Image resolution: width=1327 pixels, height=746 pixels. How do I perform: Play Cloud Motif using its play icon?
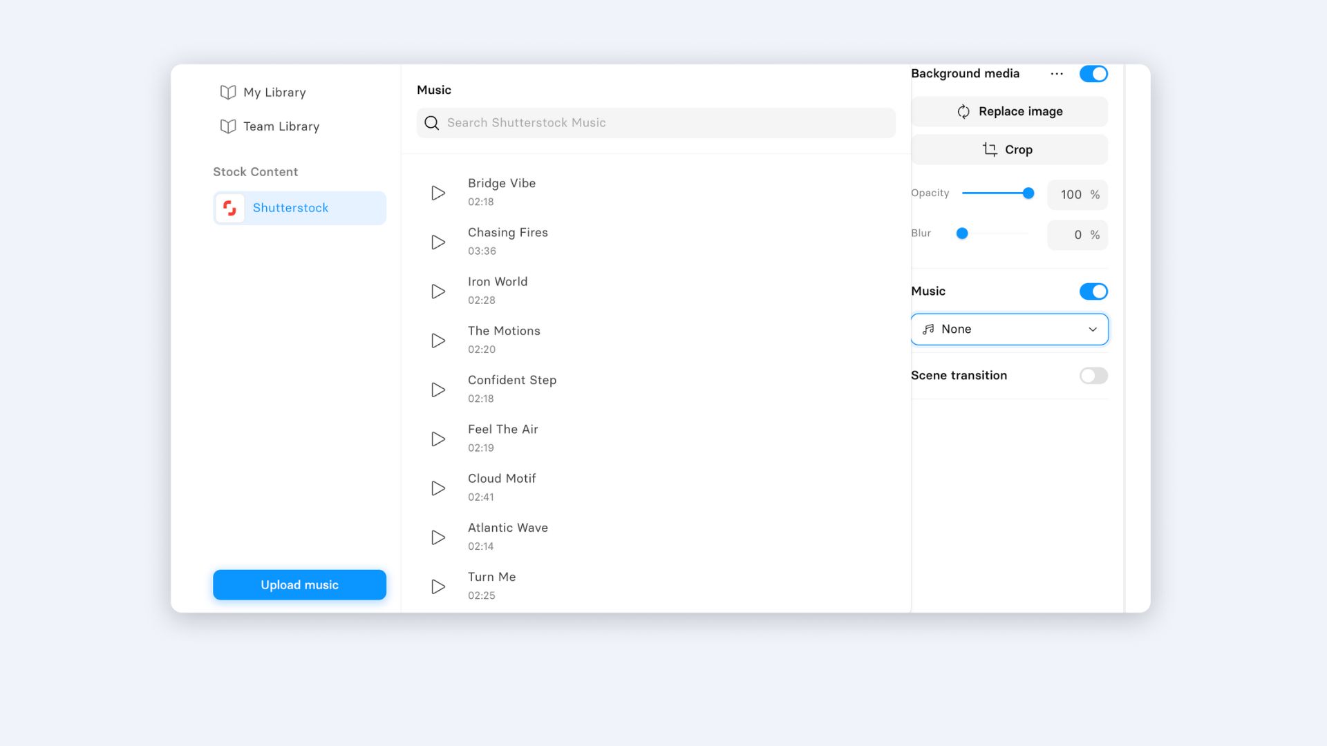(438, 488)
